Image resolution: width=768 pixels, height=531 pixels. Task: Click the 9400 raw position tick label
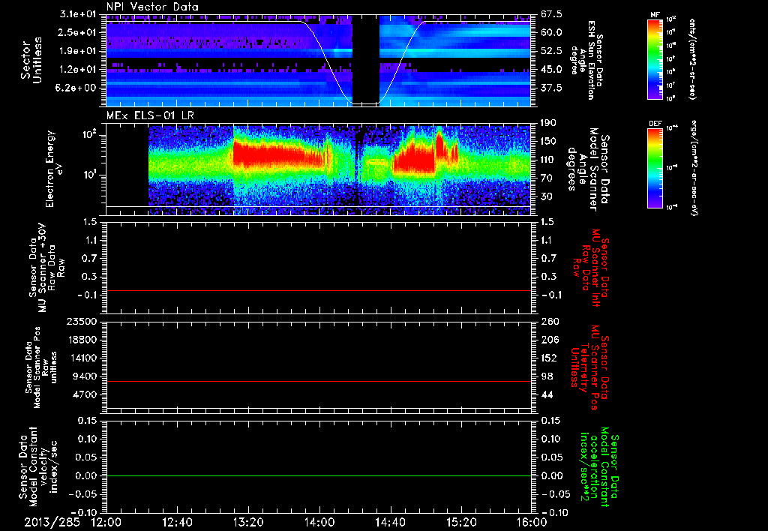point(85,376)
